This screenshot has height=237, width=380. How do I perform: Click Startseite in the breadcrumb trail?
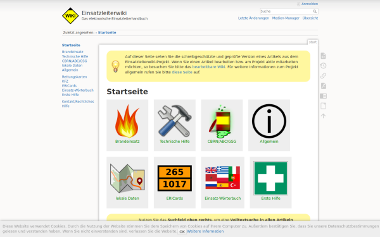(107, 33)
